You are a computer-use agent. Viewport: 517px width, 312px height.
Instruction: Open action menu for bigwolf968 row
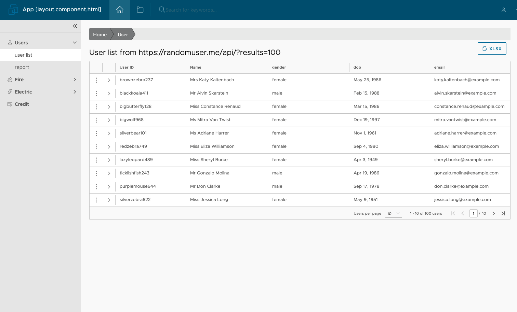coord(96,120)
